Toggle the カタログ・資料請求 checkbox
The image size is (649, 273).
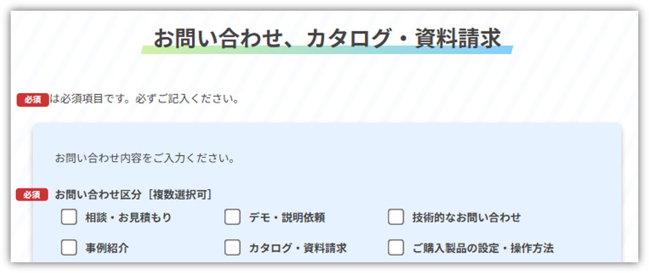[232, 248]
